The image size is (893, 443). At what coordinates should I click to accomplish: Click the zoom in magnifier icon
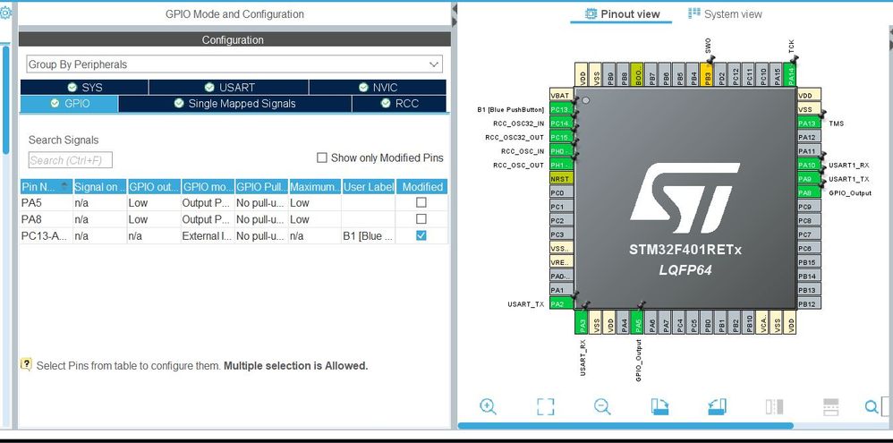[x=488, y=406]
